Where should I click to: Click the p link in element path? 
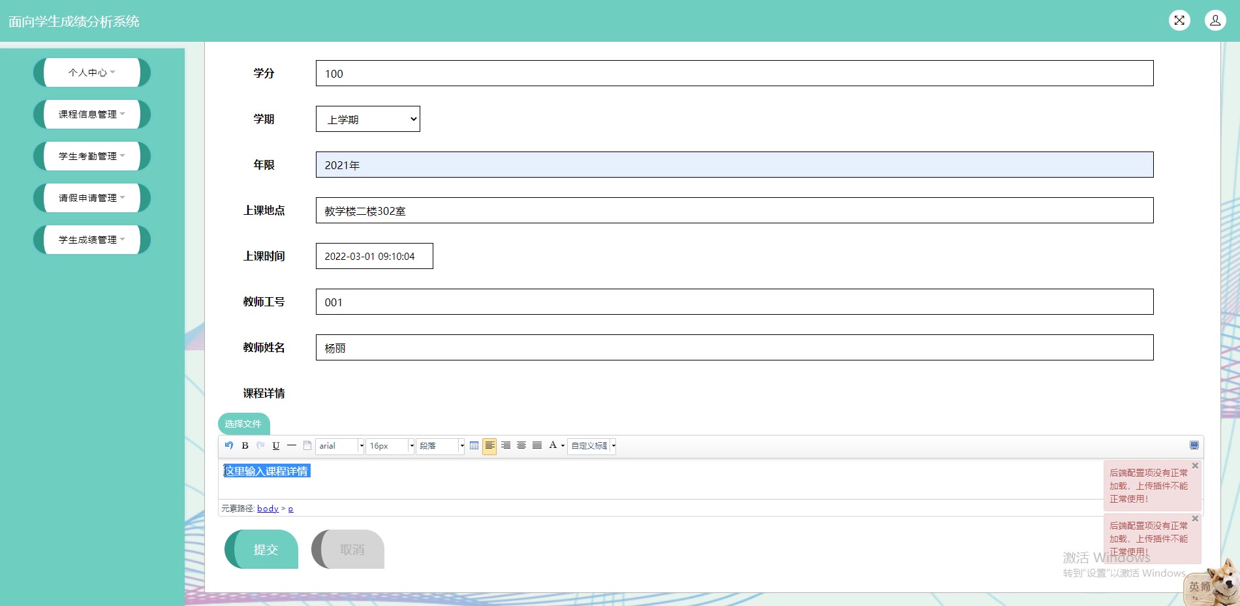click(290, 509)
